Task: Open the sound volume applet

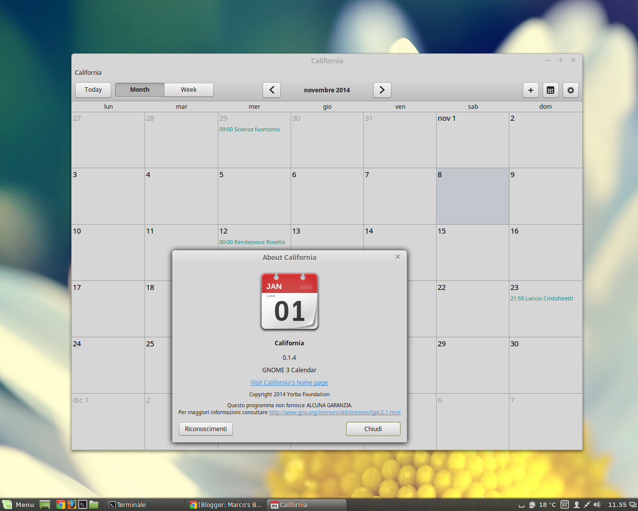Action: point(597,505)
